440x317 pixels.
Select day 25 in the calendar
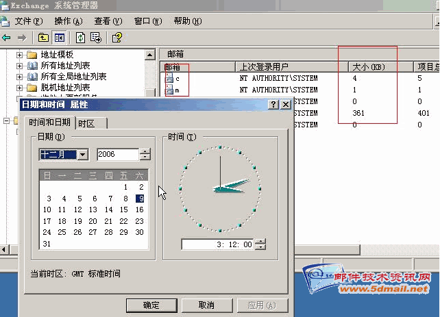[62, 232]
